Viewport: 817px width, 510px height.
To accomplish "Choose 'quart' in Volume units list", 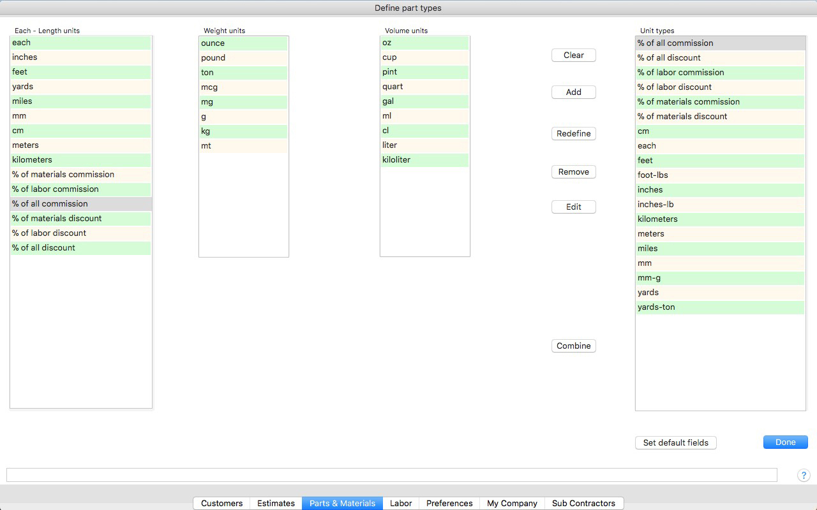I will tap(424, 87).
